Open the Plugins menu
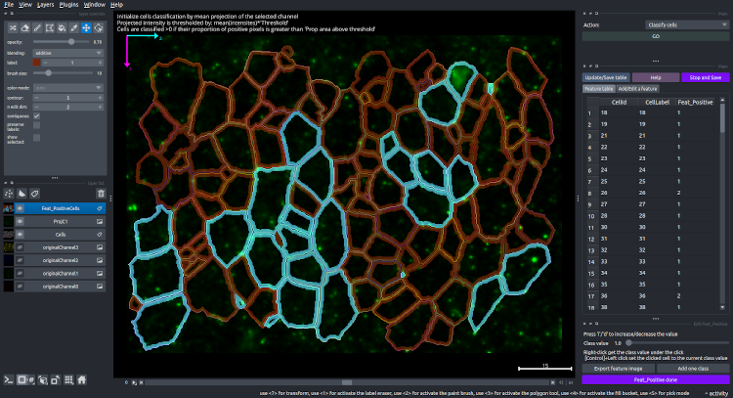The height and width of the screenshot is (398, 733). tap(66, 5)
